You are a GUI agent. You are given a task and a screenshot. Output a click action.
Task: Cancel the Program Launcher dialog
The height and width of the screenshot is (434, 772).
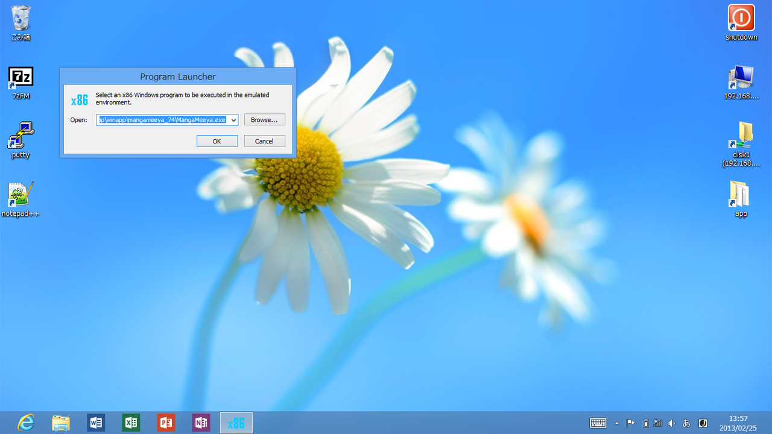[x=264, y=141]
